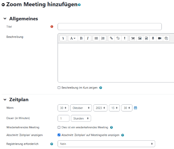Open help for Abschnitt Zeitplan anzeigen
Screen dimensions: 174x149
coord(123,135)
